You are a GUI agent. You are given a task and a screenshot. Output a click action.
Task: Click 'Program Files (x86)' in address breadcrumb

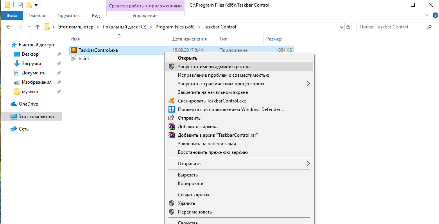coord(175,27)
